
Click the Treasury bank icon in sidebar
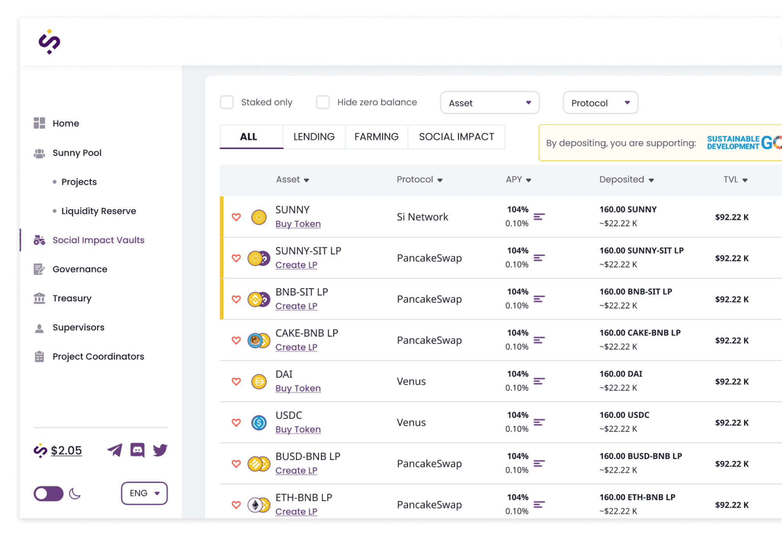pos(39,298)
